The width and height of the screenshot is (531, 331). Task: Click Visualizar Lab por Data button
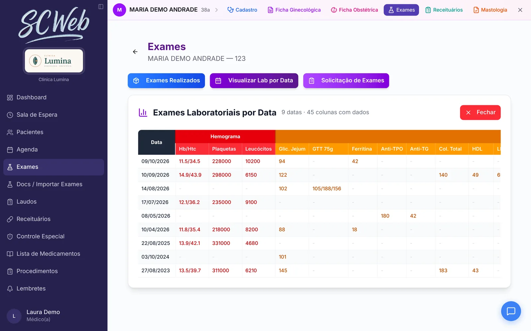click(254, 81)
